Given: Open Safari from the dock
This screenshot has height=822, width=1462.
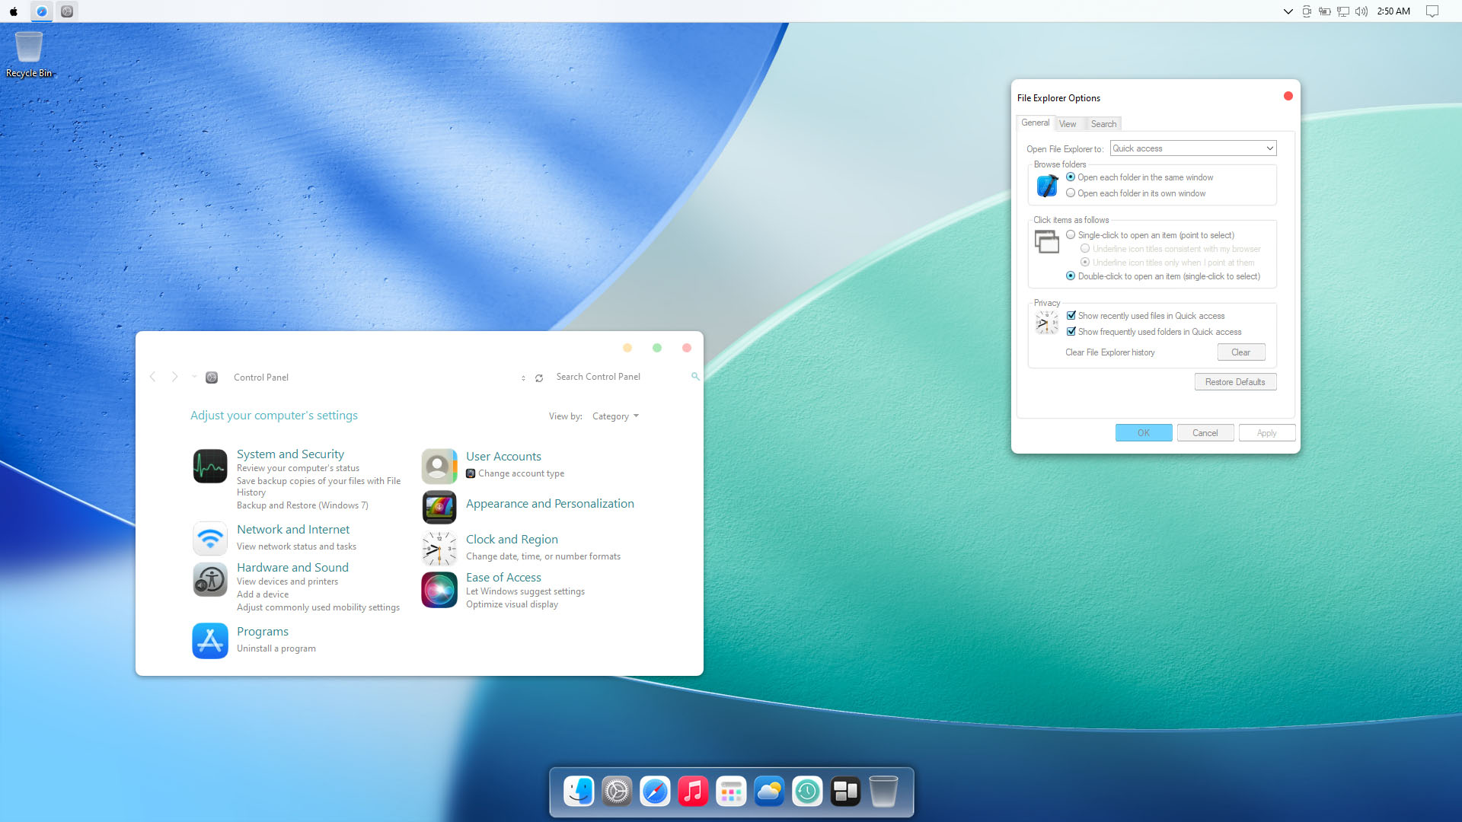Looking at the screenshot, I should click(655, 791).
